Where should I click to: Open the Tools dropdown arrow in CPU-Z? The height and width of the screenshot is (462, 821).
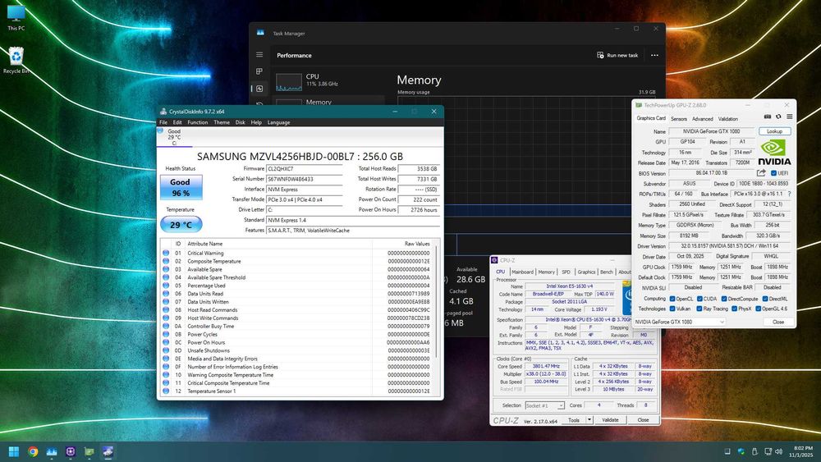point(589,419)
